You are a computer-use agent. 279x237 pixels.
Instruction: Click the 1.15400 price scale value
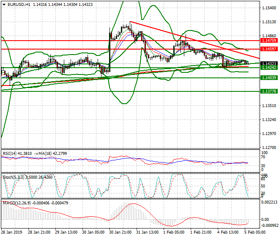point(269,8)
